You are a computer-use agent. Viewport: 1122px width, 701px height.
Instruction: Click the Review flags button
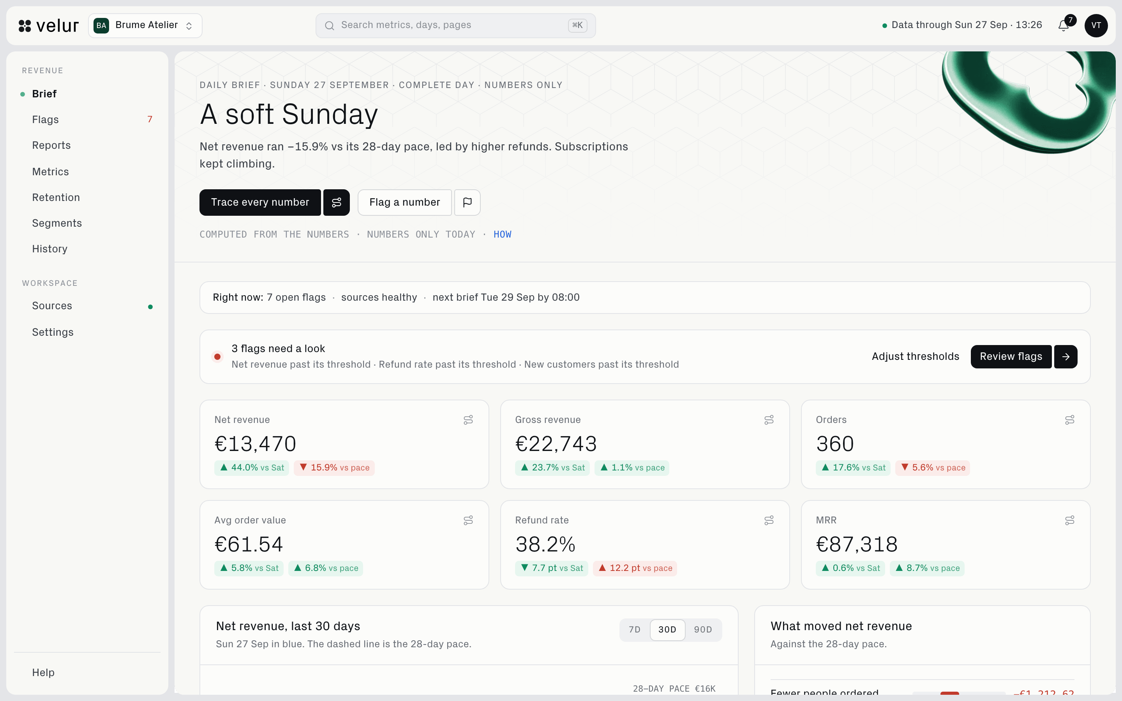[x=1011, y=356]
